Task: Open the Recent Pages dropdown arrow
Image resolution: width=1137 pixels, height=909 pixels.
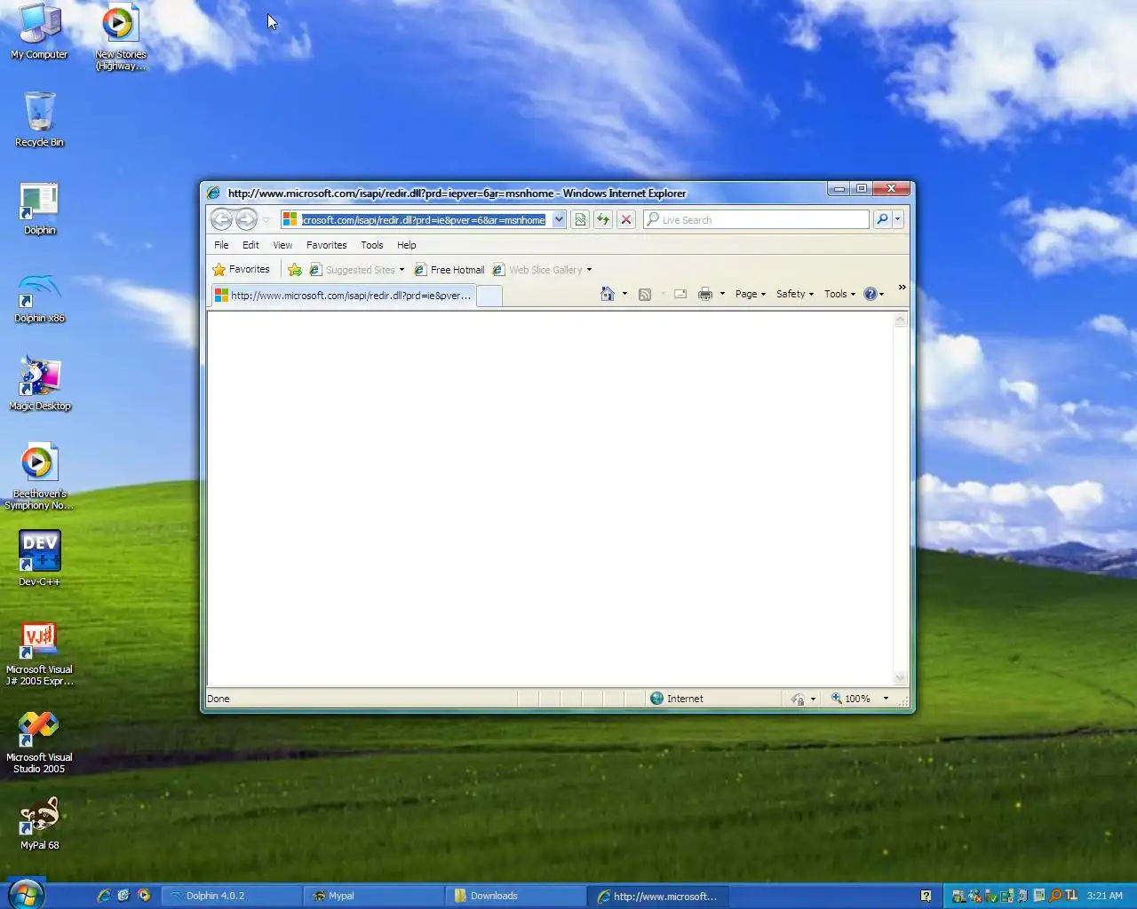Action: click(266, 220)
